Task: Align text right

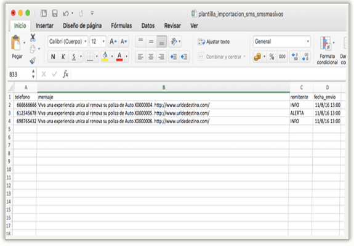Action: coord(161,57)
